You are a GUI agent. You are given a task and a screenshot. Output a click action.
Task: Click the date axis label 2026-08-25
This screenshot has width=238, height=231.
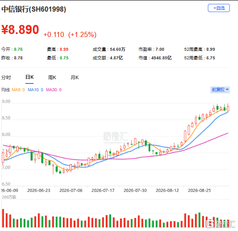[199, 191]
